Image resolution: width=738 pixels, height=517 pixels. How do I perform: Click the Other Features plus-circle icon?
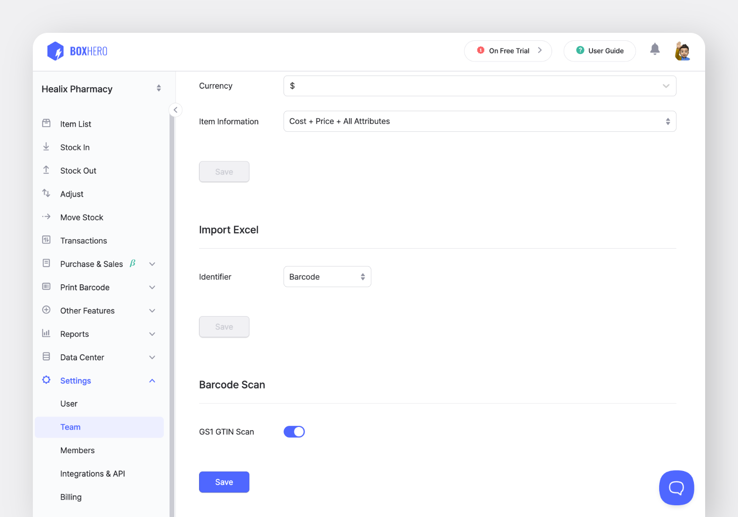(x=46, y=310)
